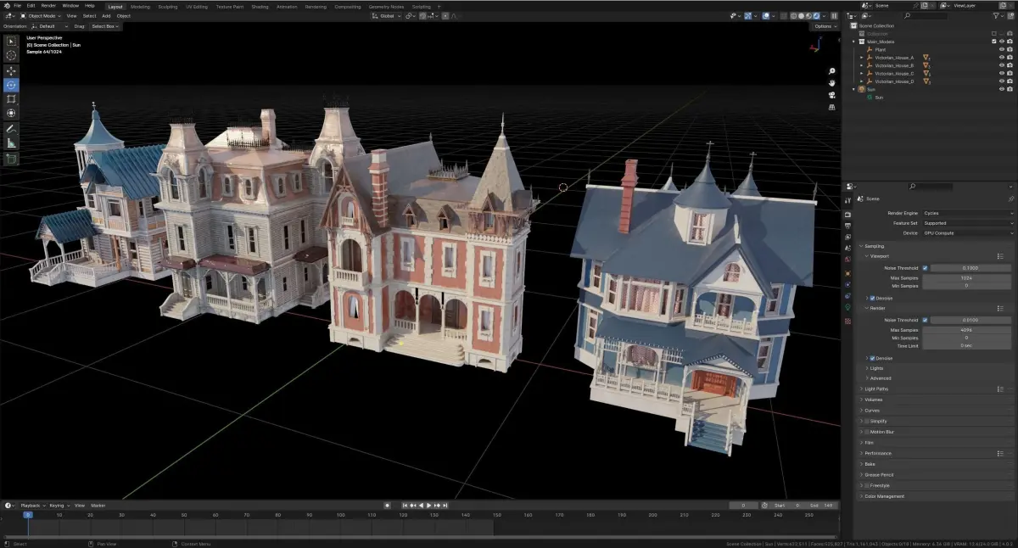Select the Scale tool

coord(11,98)
